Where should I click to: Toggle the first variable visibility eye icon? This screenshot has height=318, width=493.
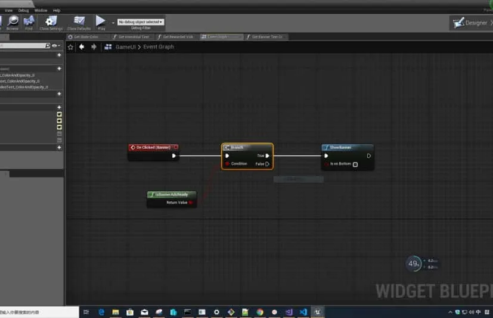tap(59, 114)
